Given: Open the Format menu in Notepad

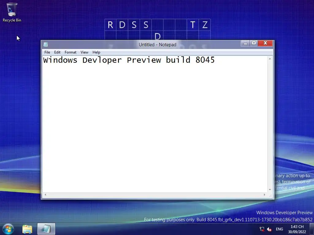Looking at the screenshot, I should coord(71,52).
